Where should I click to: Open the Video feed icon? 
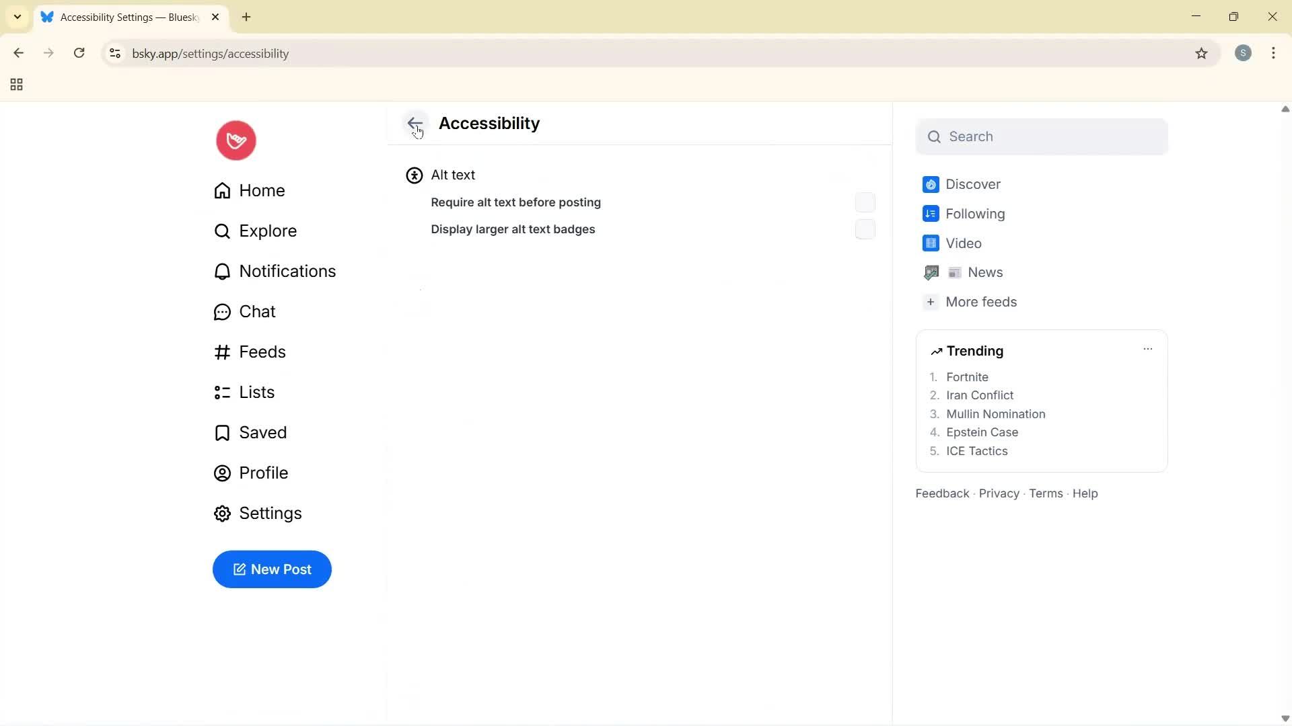(x=931, y=243)
